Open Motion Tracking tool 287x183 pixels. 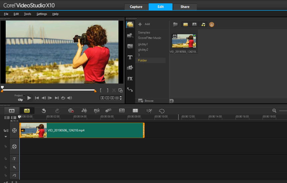coord(108,111)
